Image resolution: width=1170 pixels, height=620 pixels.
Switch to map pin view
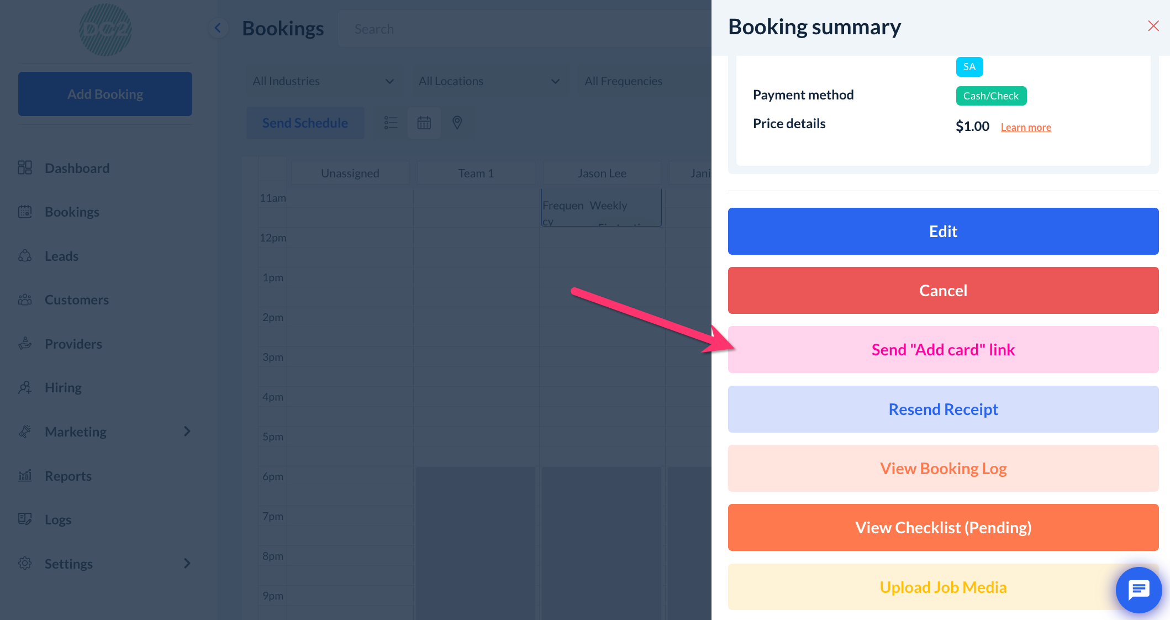pos(457,123)
